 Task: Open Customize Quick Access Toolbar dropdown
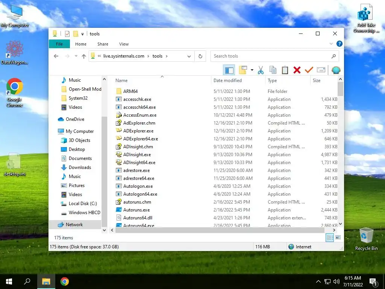click(82, 34)
